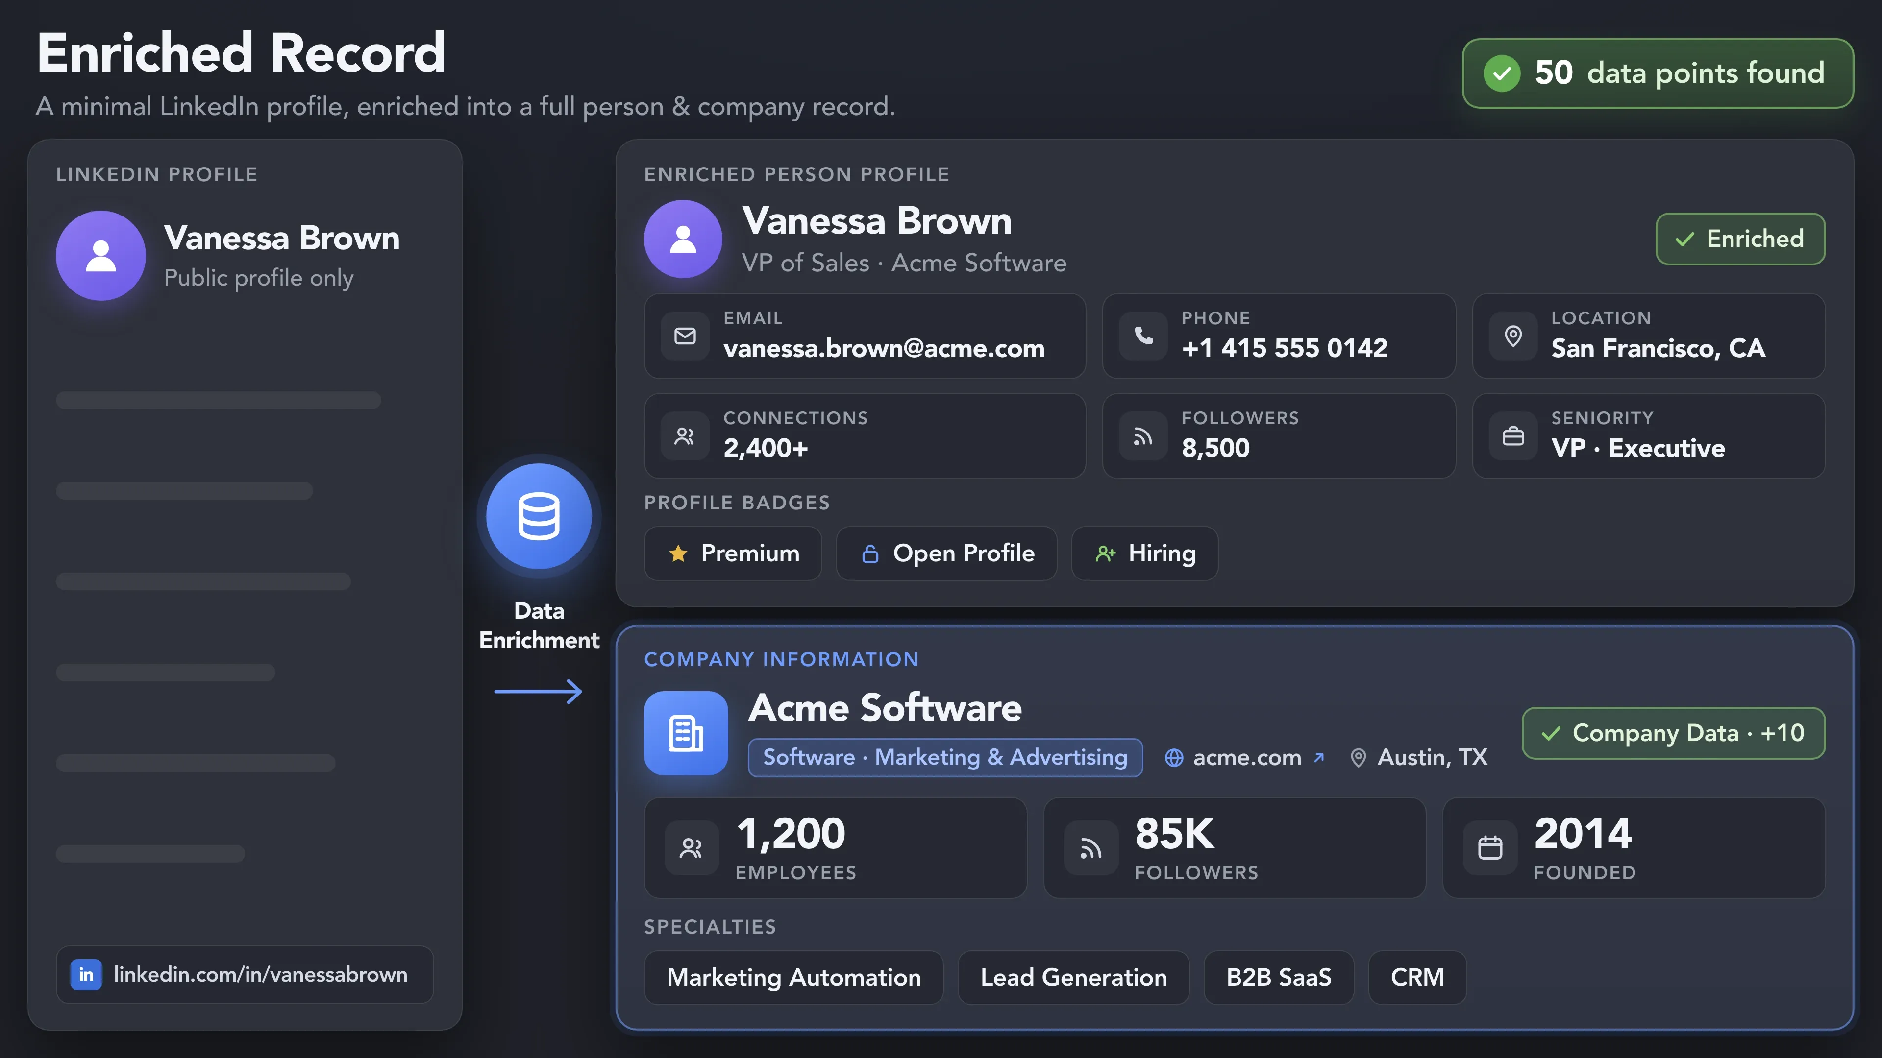The image size is (1882, 1058).
Task: Click the Connections people icon
Action: tap(685, 436)
